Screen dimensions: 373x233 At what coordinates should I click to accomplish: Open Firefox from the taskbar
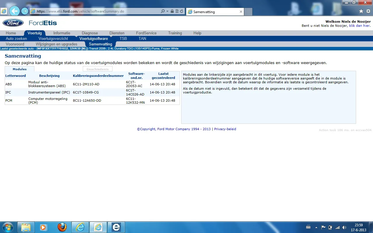pos(62,227)
